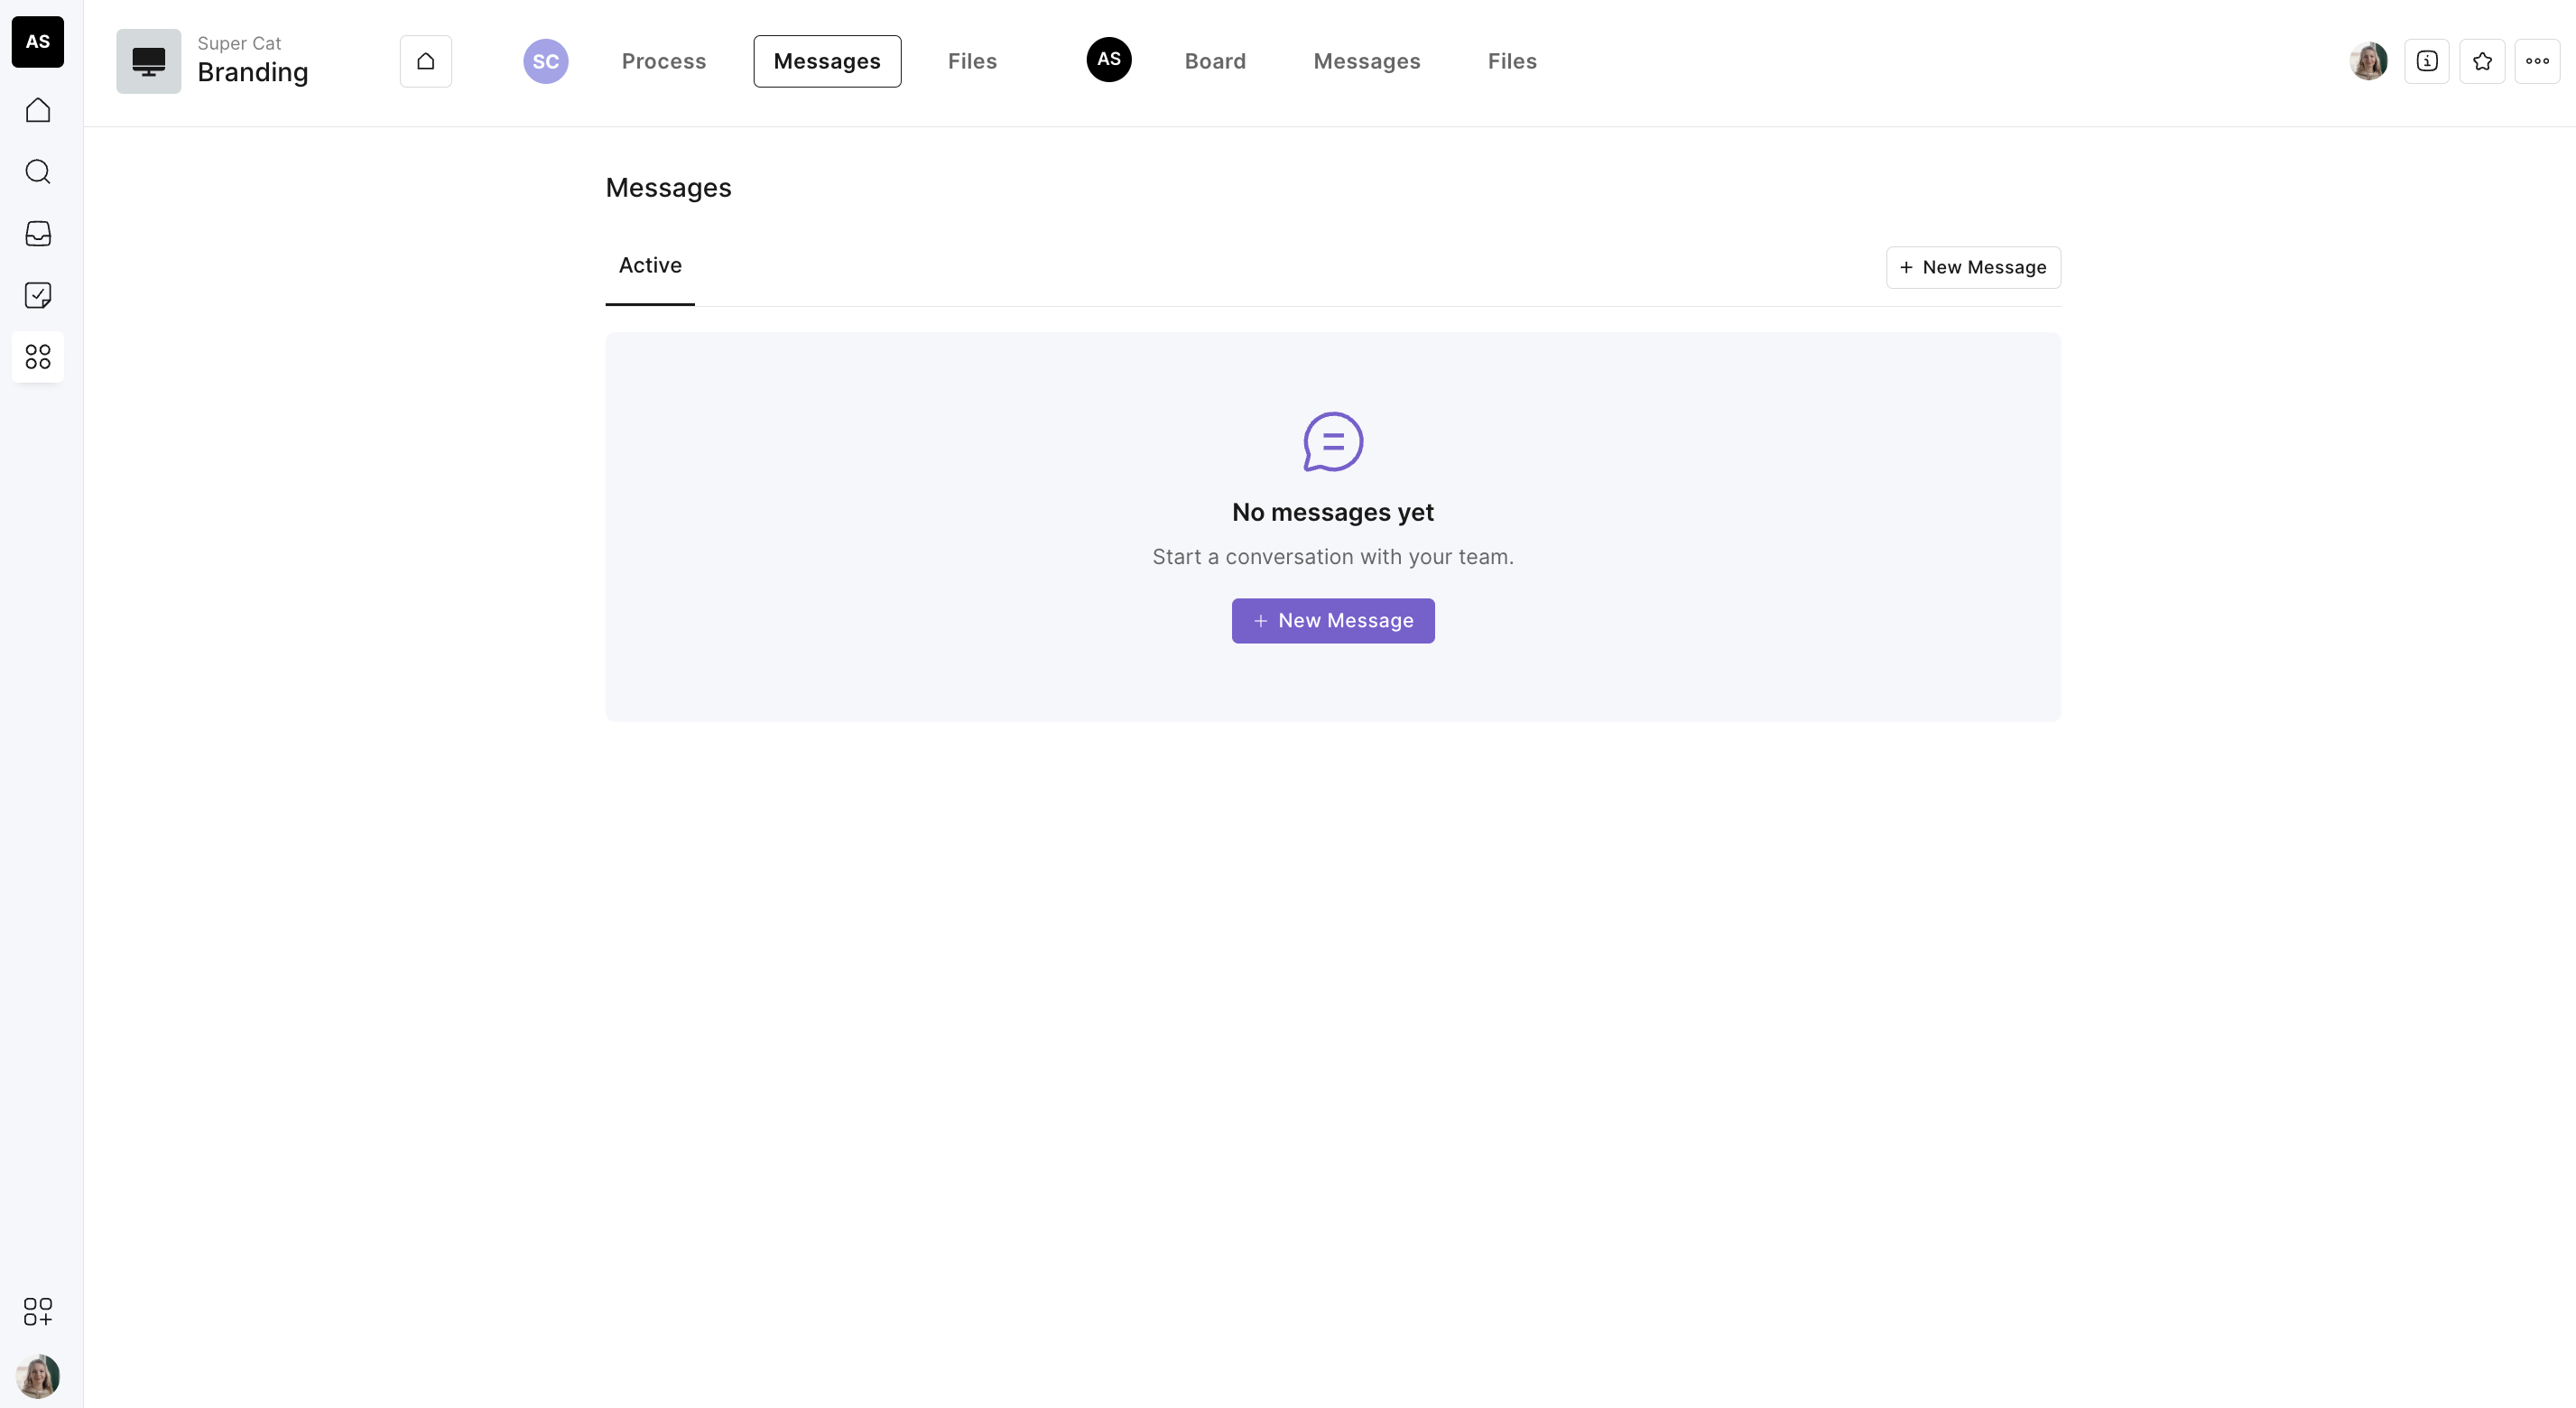
Task: Favorite the project with star icon
Action: click(x=2482, y=61)
